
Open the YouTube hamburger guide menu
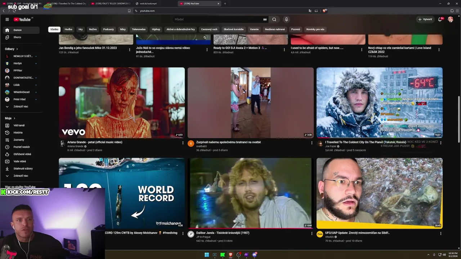[7, 19]
